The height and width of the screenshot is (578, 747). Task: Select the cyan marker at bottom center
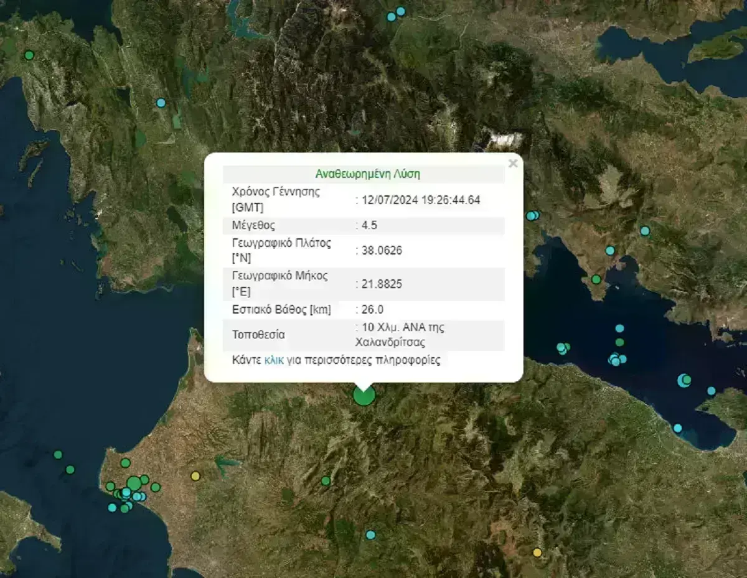pos(370,534)
